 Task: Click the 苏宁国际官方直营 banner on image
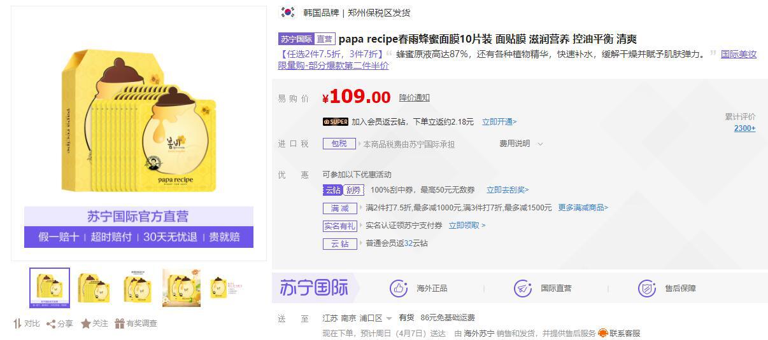[138, 217]
